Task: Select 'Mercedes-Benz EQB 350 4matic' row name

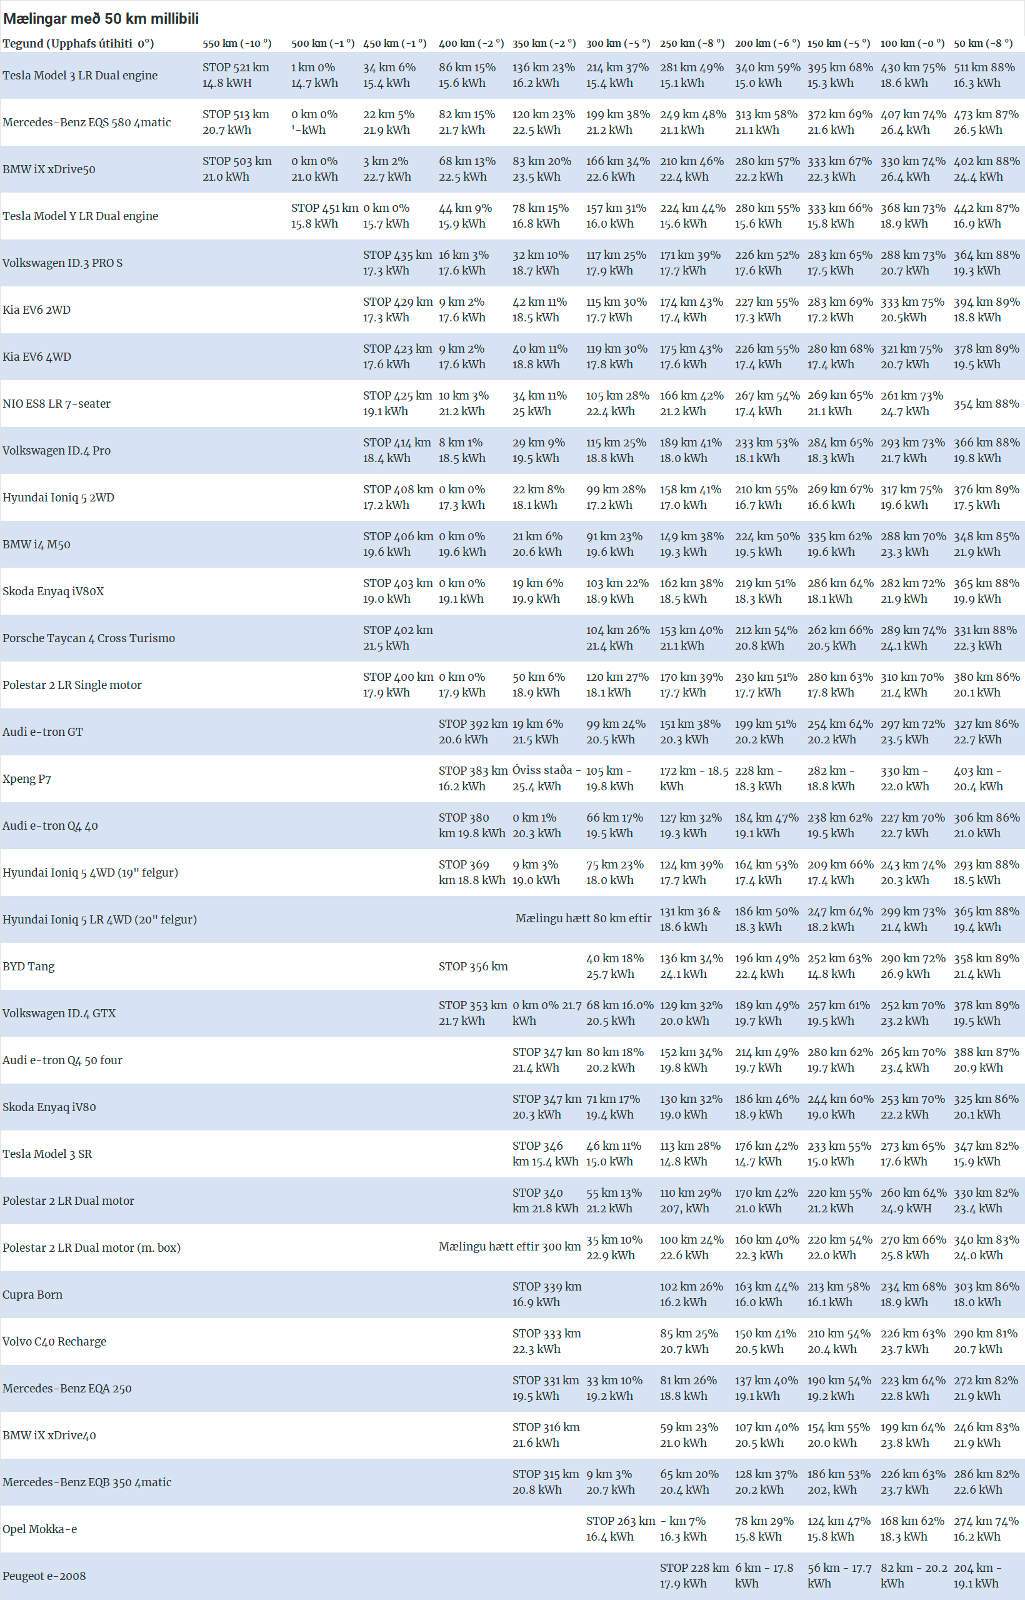Action: tap(87, 1482)
